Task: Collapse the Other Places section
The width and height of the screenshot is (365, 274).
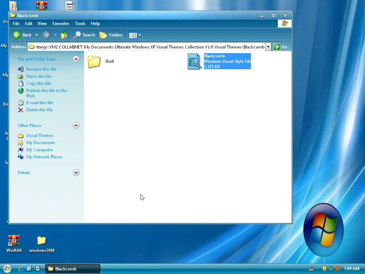Action: point(76,126)
